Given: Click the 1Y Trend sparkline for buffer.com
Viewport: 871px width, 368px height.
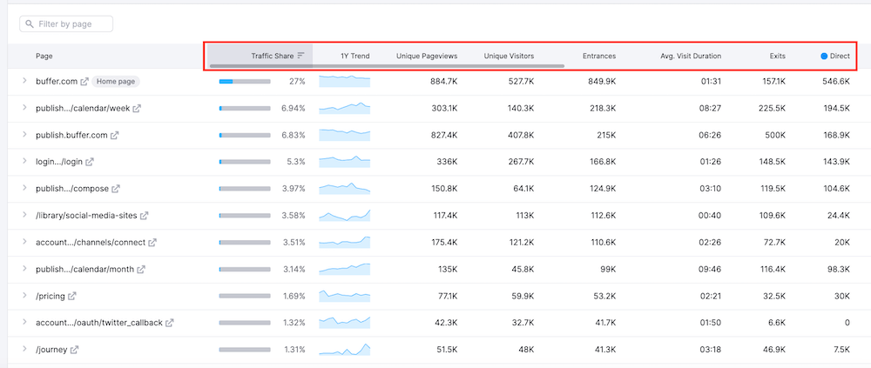Looking at the screenshot, I should tap(344, 82).
